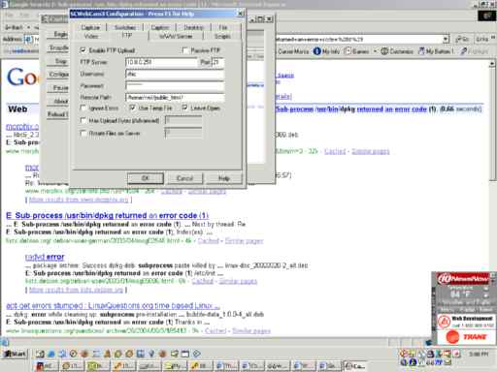Enable the Passive FTP checkbox

click(x=185, y=50)
